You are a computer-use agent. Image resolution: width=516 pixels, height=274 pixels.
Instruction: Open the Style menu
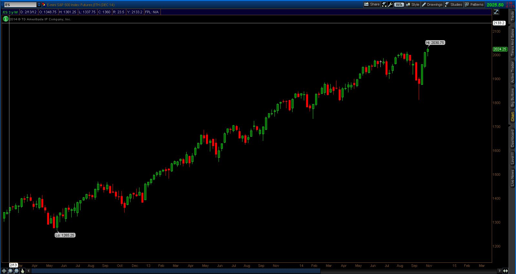pyautogui.click(x=413, y=5)
